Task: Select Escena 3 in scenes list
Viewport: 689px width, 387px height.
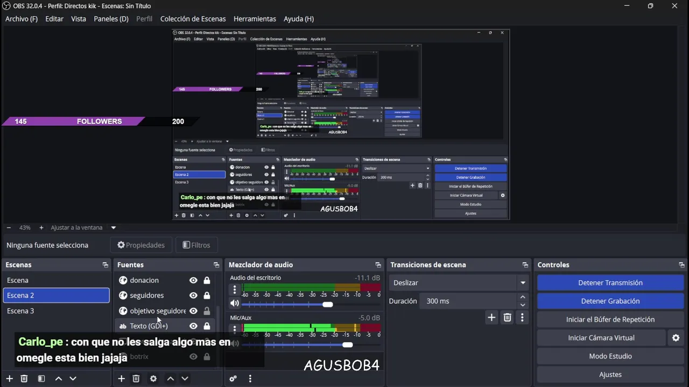Action: coord(56,311)
